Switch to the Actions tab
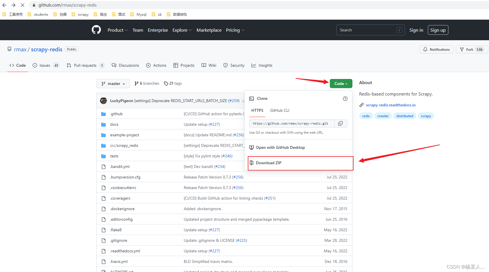The height and width of the screenshot is (272, 489). coord(156,65)
